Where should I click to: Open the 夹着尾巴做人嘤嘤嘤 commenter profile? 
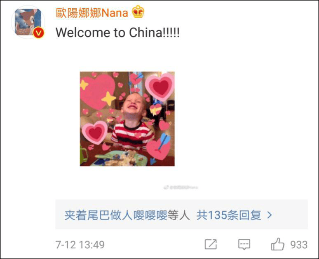[116, 215]
